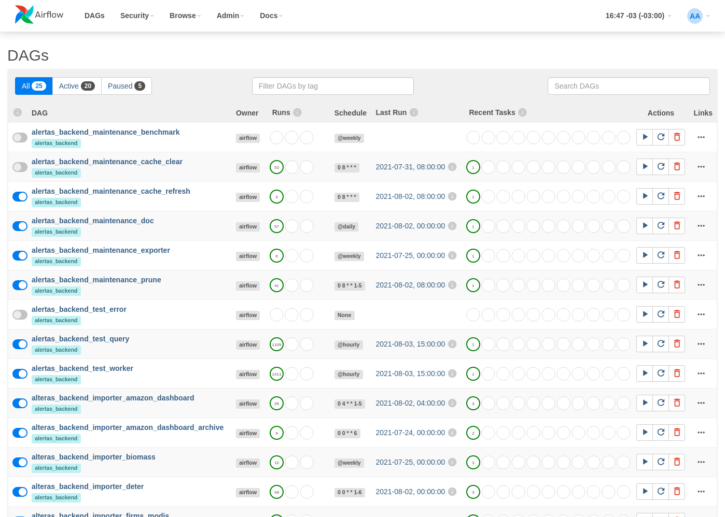Refresh the alertas_backend_maintenance_cache_clear DAG
Screen dimensions: 725x517
pyautogui.click(x=661, y=167)
